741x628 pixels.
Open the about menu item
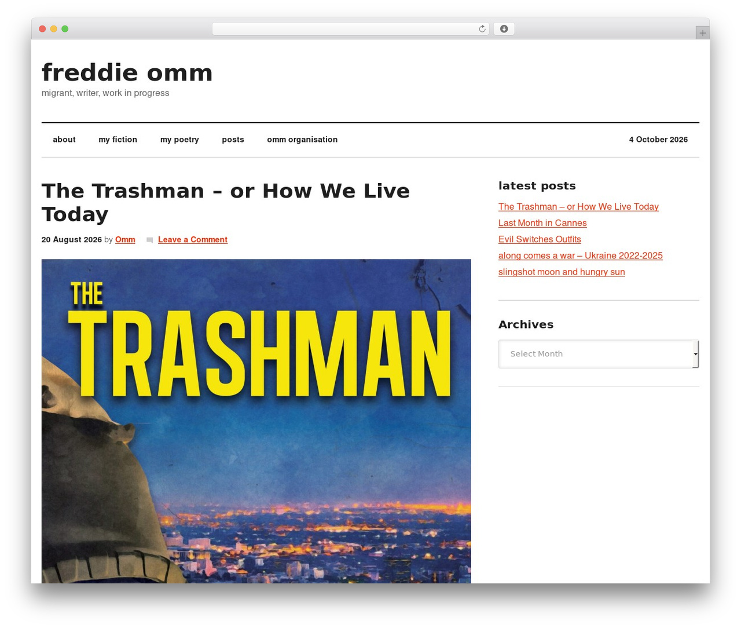tap(64, 140)
